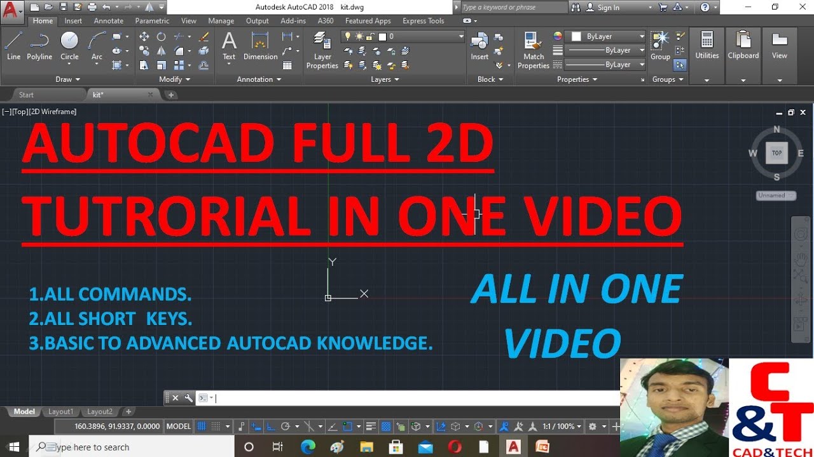814x457 pixels.
Task: Toggle MODEL space button in status bar
Action: [178, 427]
